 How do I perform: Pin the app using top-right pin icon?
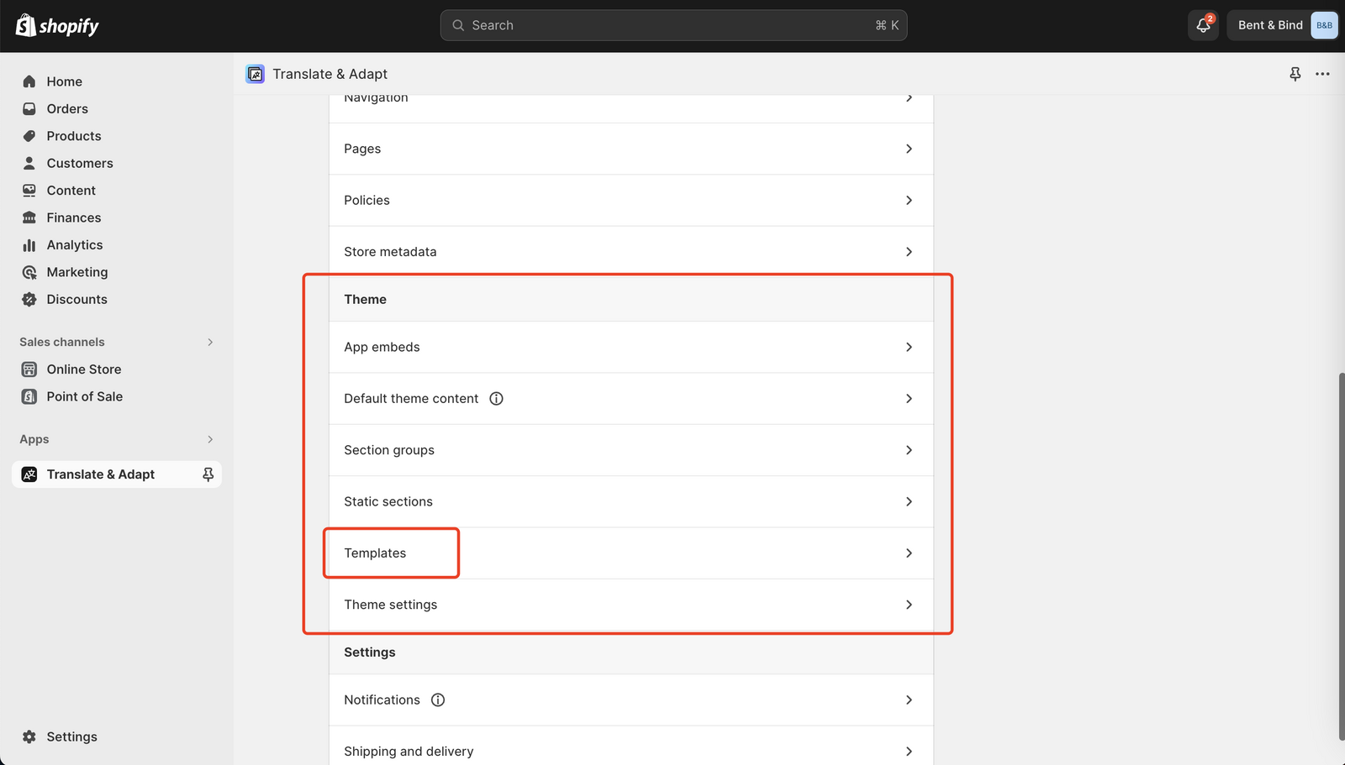click(1295, 74)
